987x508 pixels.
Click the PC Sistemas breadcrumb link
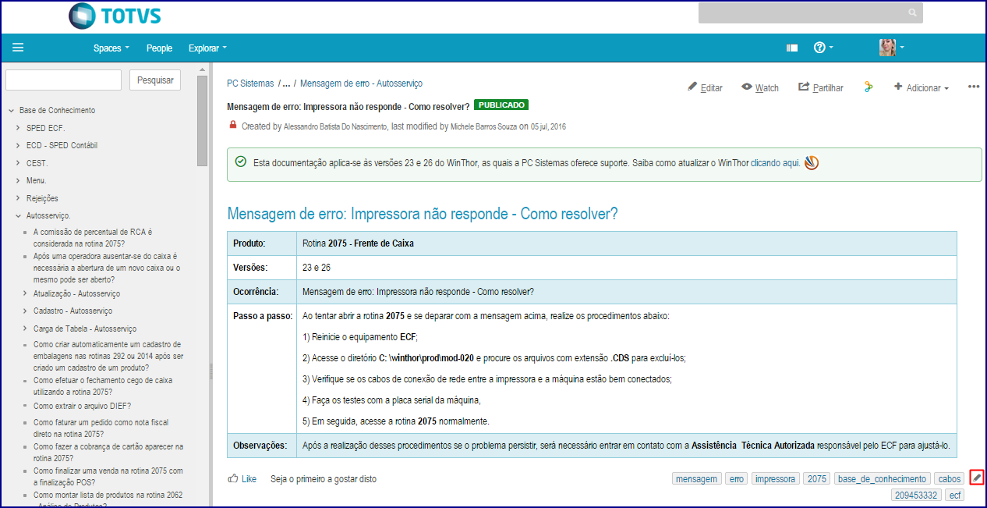pyautogui.click(x=250, y=83)
